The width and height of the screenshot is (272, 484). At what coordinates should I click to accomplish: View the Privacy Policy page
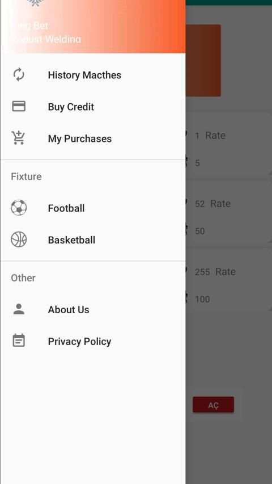click(x=93, y=342)
